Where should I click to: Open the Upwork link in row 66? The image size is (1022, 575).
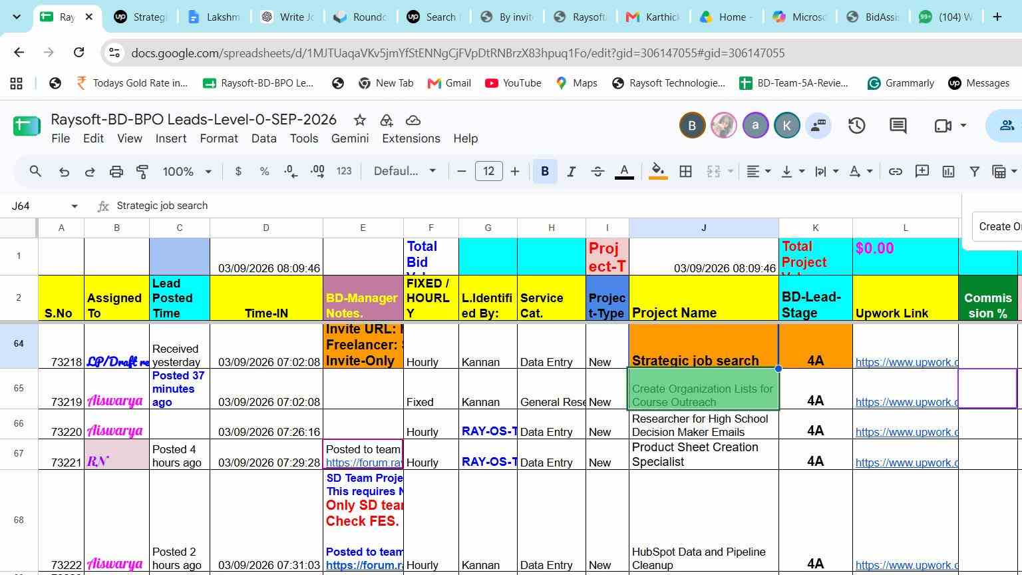(x=906, y=432)
